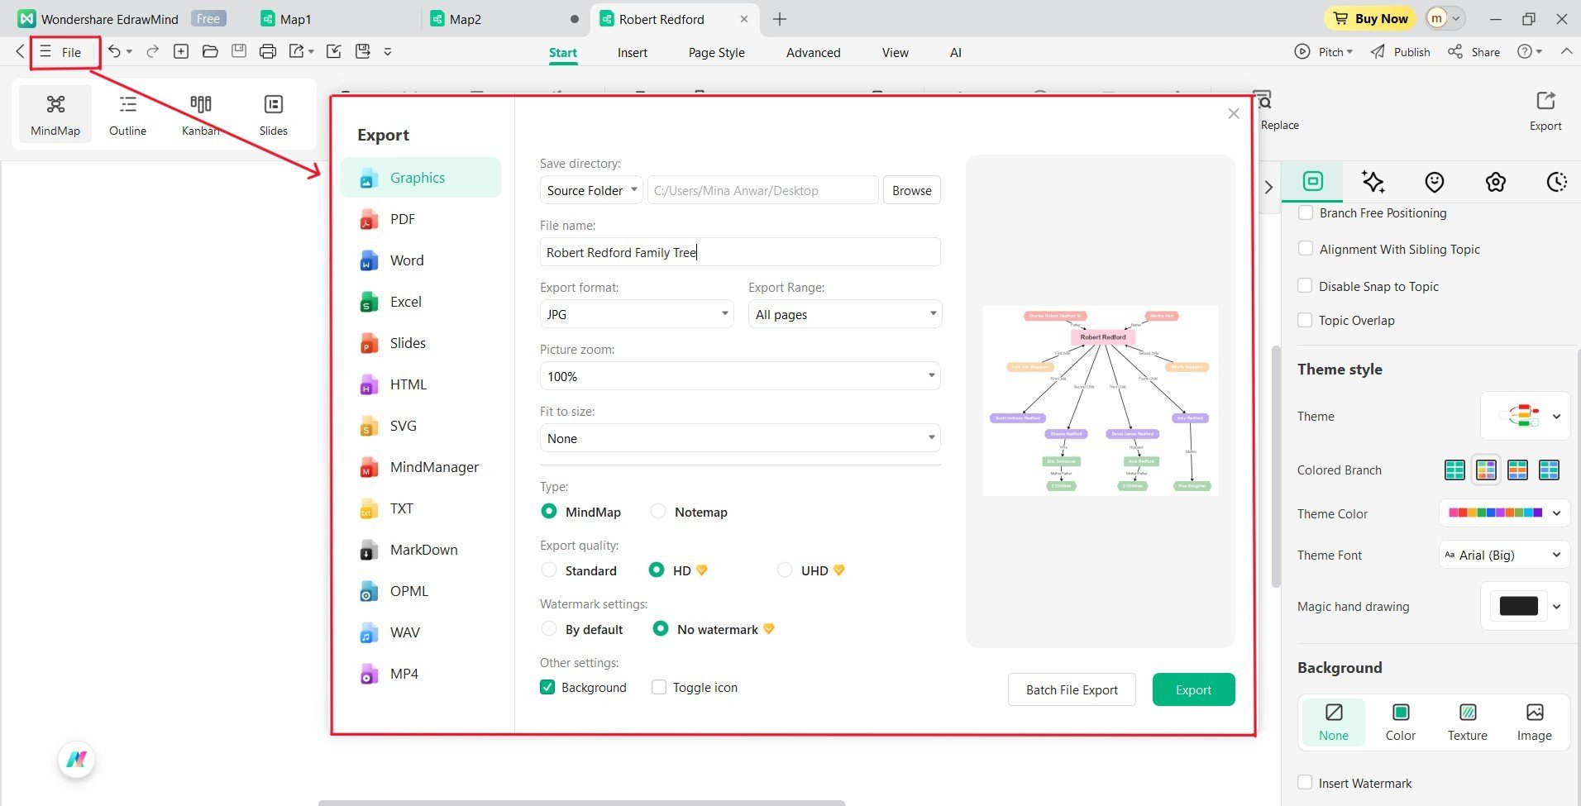The width and height of the screenshot is (1581, 806).
Task: Click the Publish paper plane icon
Action: (x=1378, y=51)
